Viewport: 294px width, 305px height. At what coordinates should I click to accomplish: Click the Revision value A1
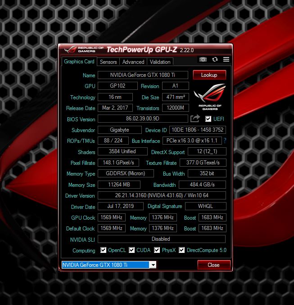point(176,86)
